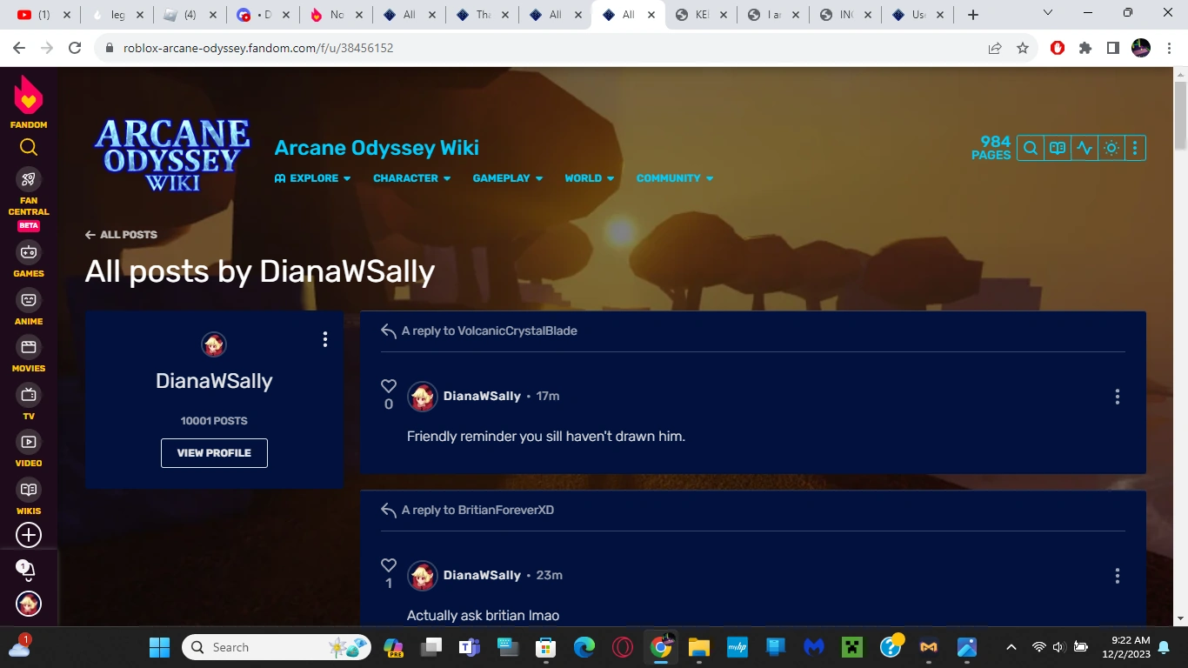The height and width of the screenshot is (668, 1188).
Task: Toggle the light/dark theme sun icon
Action: tap(1111, 148)
